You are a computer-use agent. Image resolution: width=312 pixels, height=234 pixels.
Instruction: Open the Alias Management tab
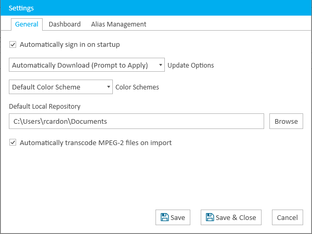point(119,24)
